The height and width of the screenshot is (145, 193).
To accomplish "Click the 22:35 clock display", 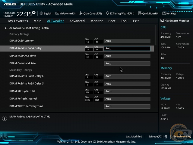I will (x=24, y=14).
